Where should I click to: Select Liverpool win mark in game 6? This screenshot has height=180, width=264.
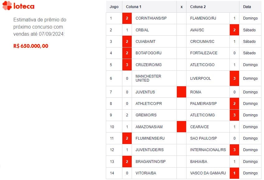click(234, 78)
